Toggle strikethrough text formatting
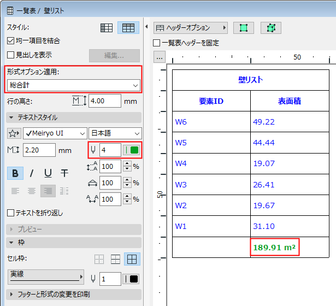The height and width of the screenshot is (306, 336). click(64, 173)
